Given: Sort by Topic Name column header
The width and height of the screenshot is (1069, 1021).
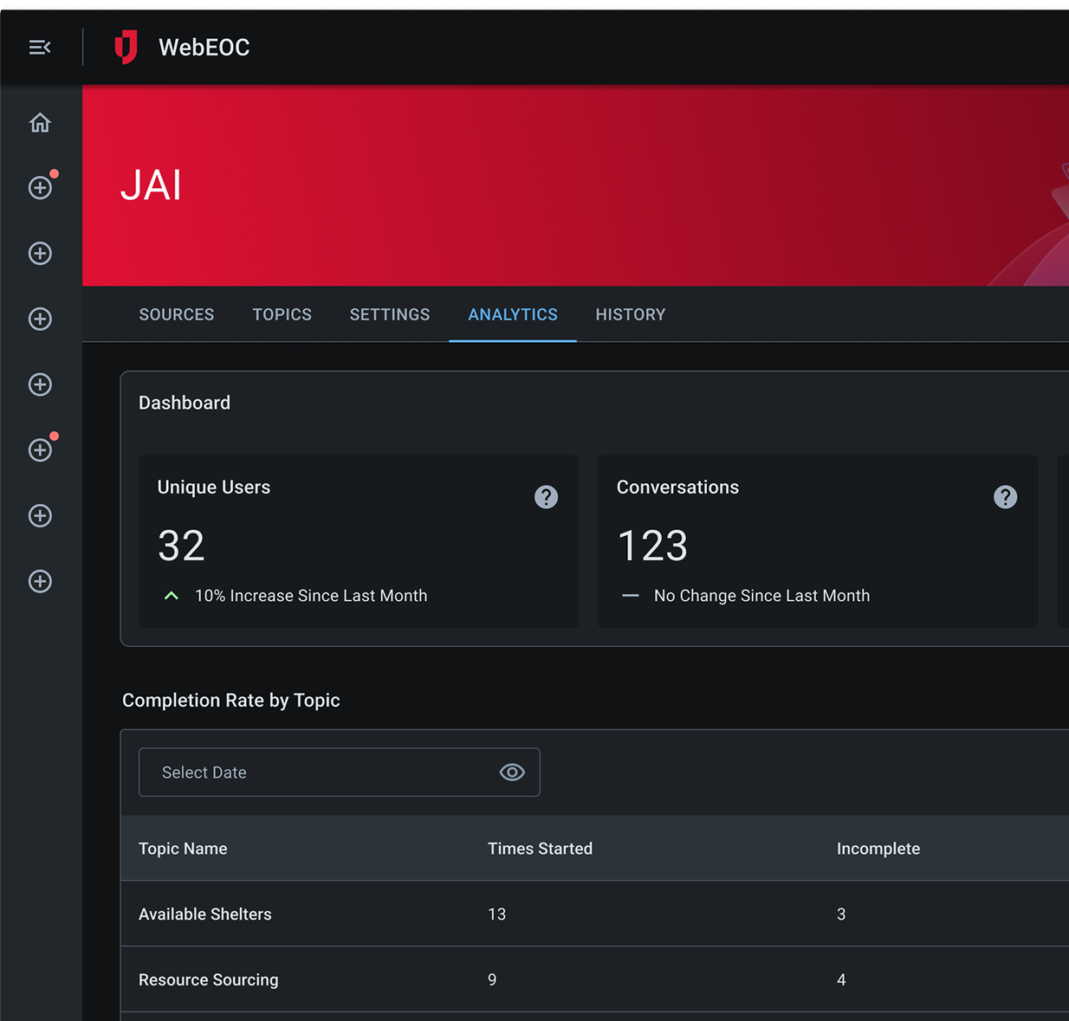Looking at the screenshot, I should [x=183, y=849].
